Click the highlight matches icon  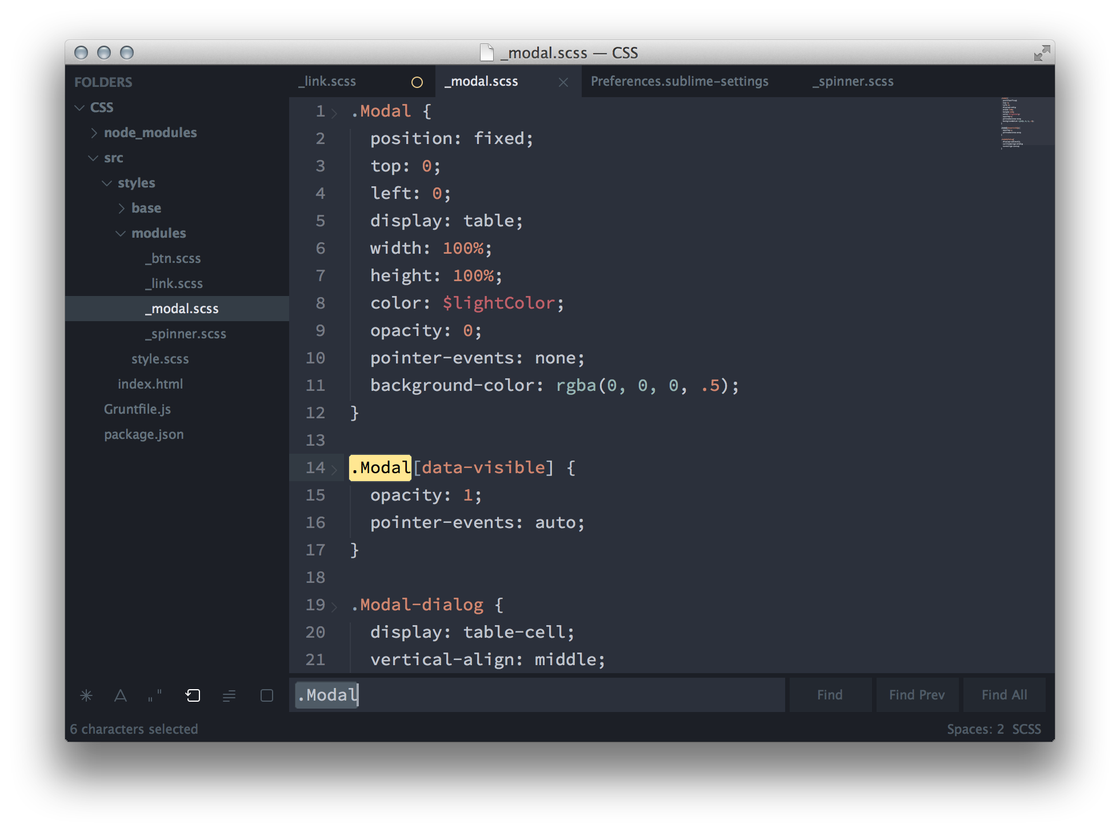pyautogui.click(x=267, y=695)
